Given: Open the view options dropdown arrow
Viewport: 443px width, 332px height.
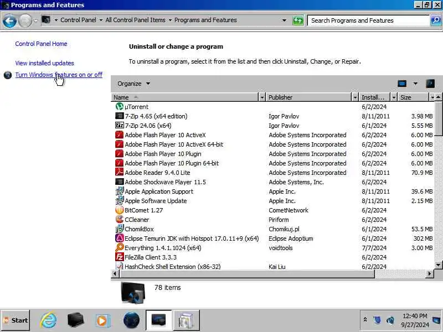Looking at the screenshot, I should click(415, 84).
